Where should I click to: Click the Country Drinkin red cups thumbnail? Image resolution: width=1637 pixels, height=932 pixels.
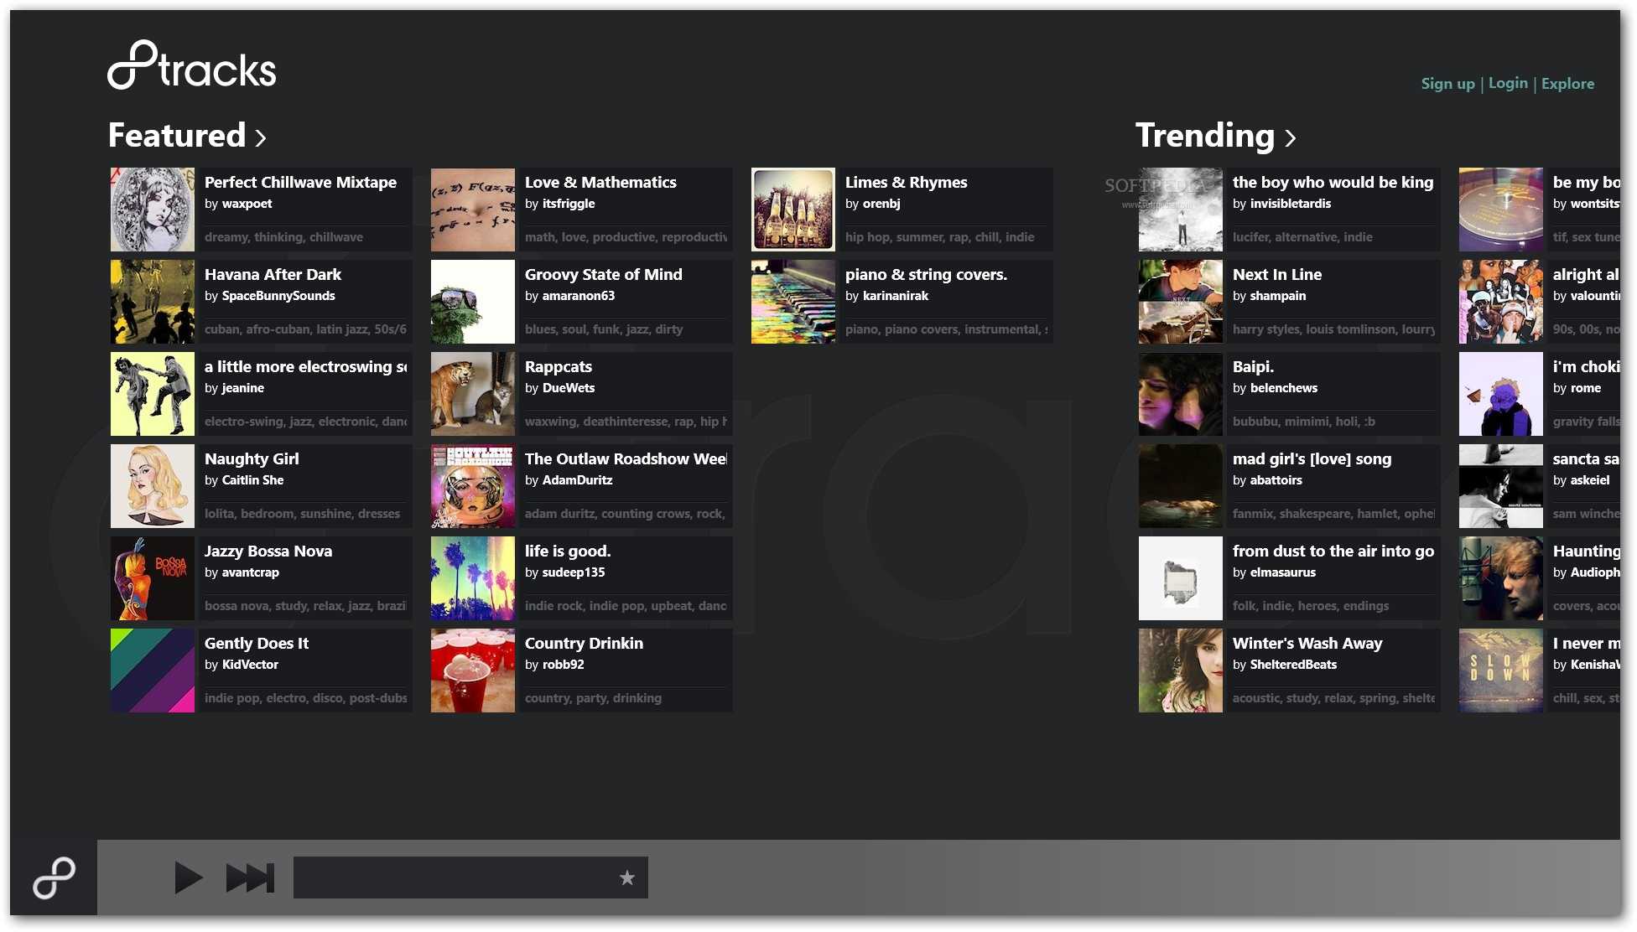tap(473, 671)
